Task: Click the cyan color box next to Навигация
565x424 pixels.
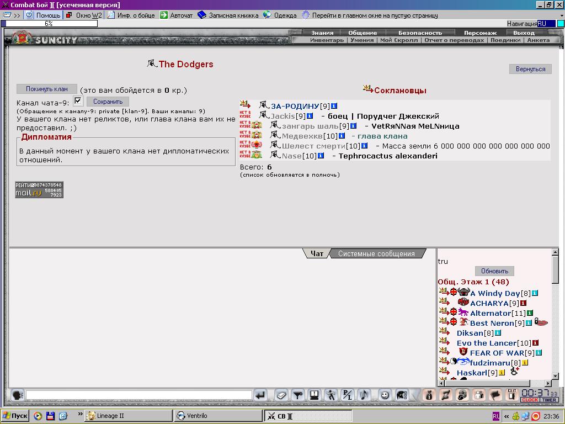Action: [x=561, y=23]
